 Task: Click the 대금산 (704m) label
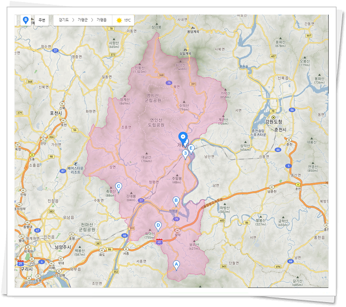(147, 159)
